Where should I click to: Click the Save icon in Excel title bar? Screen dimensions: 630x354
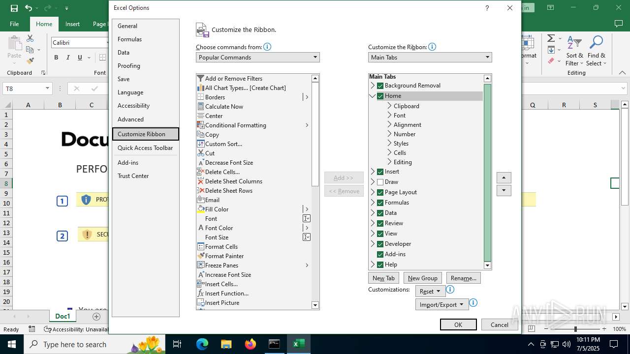click(x=14, y=8)
